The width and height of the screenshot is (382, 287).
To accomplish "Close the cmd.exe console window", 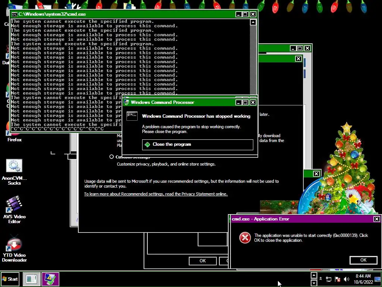I will (253, 15).
